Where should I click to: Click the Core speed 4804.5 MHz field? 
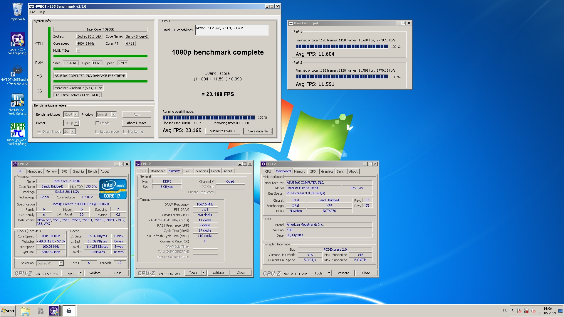(86, 43)
